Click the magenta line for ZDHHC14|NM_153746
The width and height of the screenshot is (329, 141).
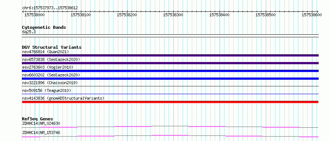tap(170, 136)
